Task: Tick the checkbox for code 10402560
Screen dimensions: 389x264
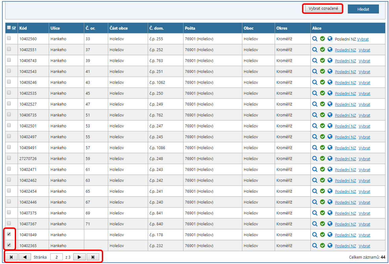Action: (x=9, y=39)
